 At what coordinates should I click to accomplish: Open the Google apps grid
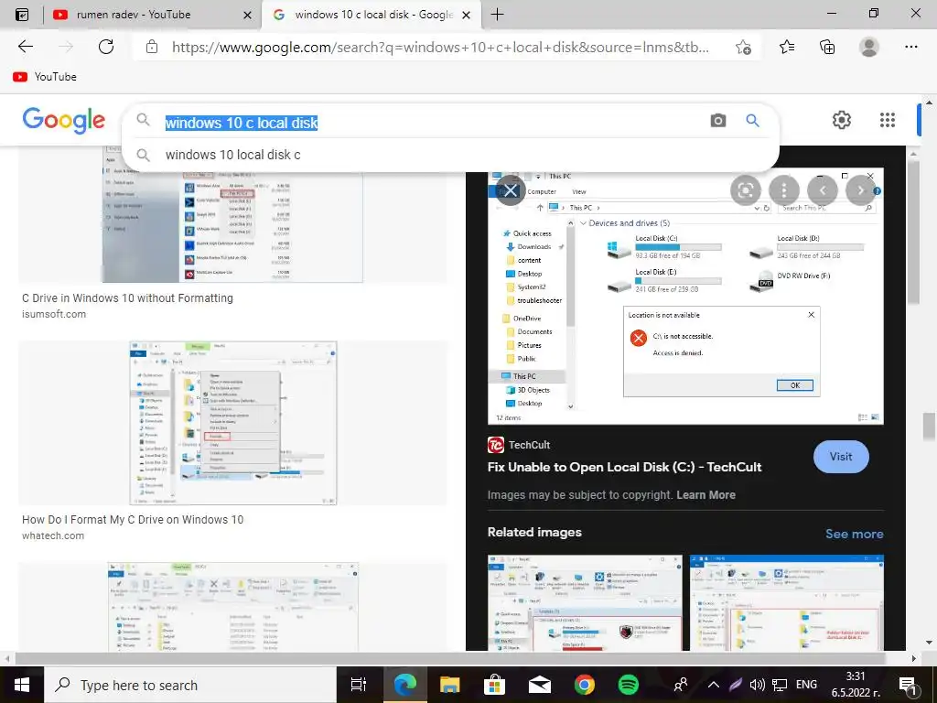pos(888,120)
